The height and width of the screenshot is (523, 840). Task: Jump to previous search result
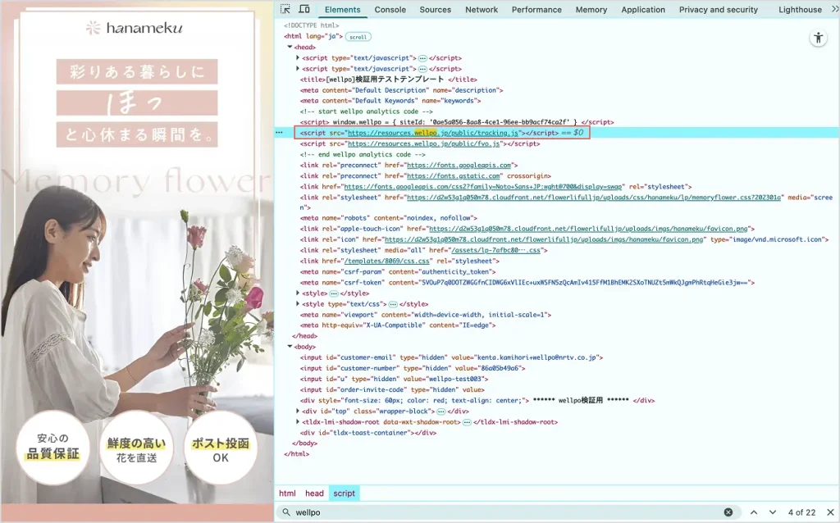753,512
